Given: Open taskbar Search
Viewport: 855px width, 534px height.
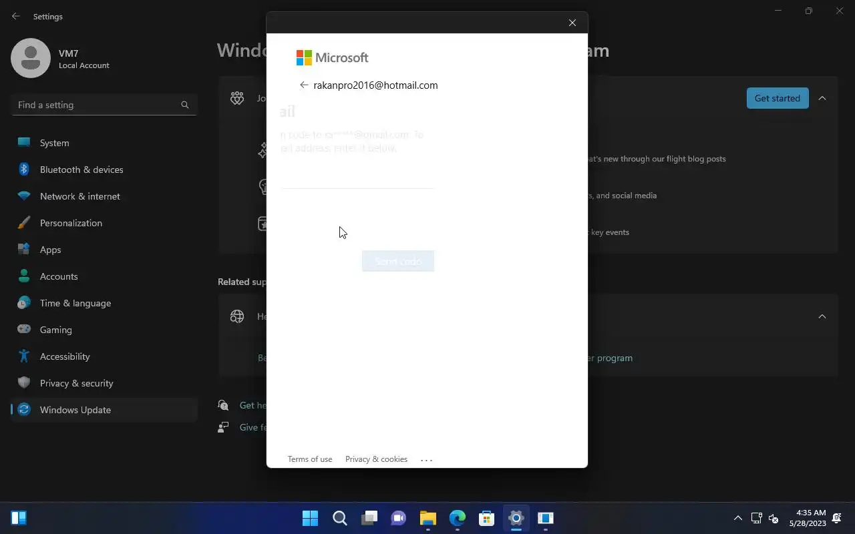Looking at the screenshot, I should click(x=339, y=518).
